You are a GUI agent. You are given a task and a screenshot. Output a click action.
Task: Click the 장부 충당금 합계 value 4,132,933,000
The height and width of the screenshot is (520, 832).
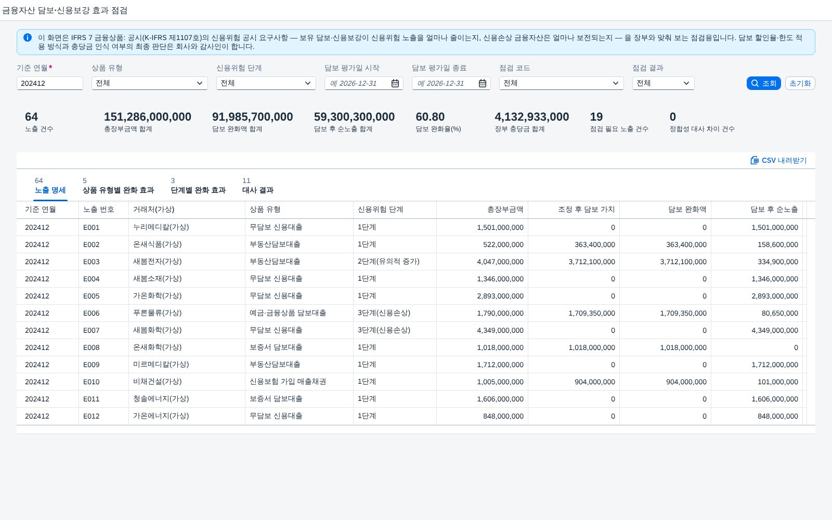pos(532,117)
